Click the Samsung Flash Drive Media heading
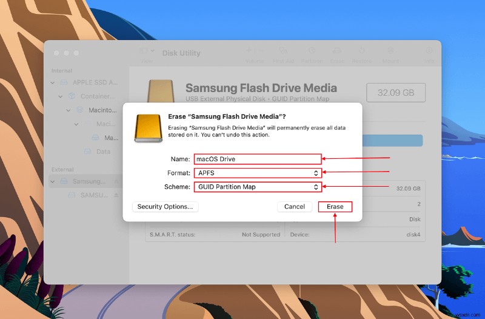This screenshot has height=319, width=485. [x=261, y=88]
